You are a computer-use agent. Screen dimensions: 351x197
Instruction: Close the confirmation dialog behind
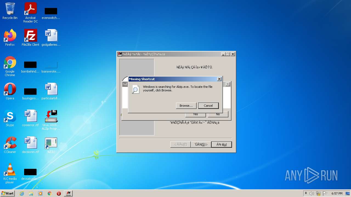tap(228, 84)
